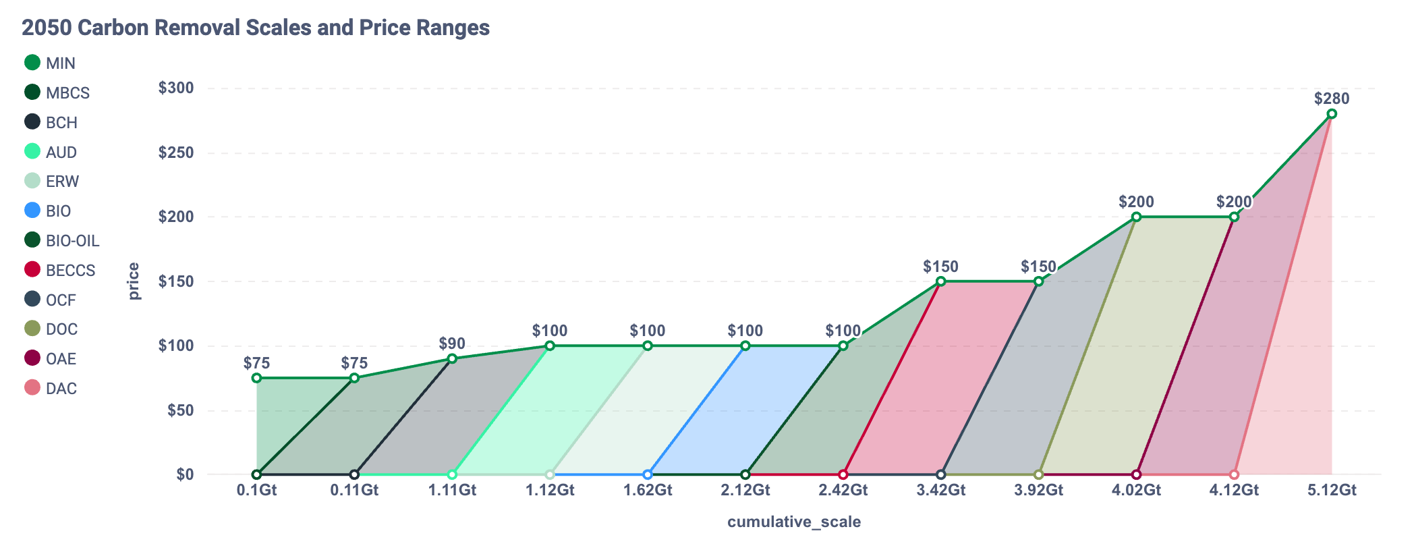
Task: Toggle the ERW legend label
Action: [x=62, y=182]
